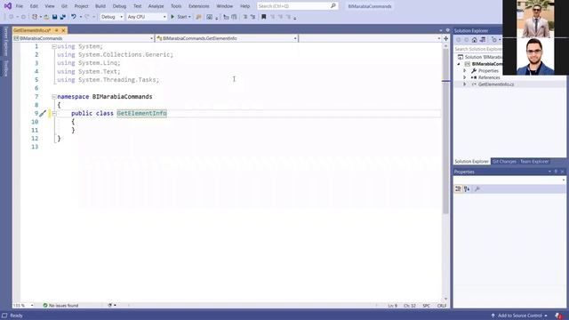Open the Tools menu
This screenshot has width=569, height=320.
(x=176, y=6)
